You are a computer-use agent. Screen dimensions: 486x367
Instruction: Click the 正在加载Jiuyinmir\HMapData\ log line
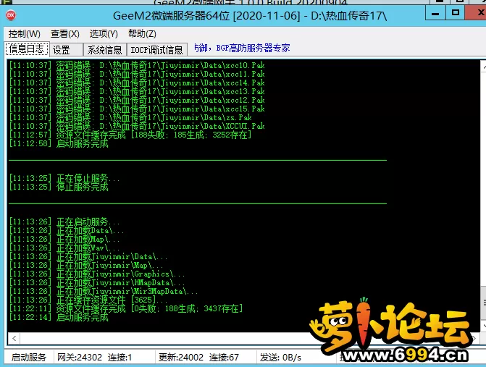[97, 282]
